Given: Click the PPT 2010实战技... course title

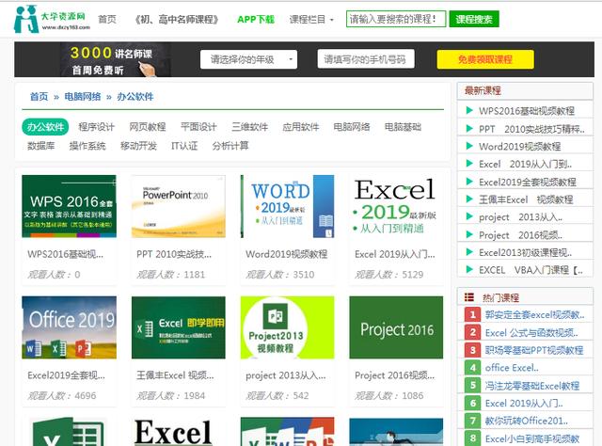Looking at the screenshot, I should click(x=174, y=254).
